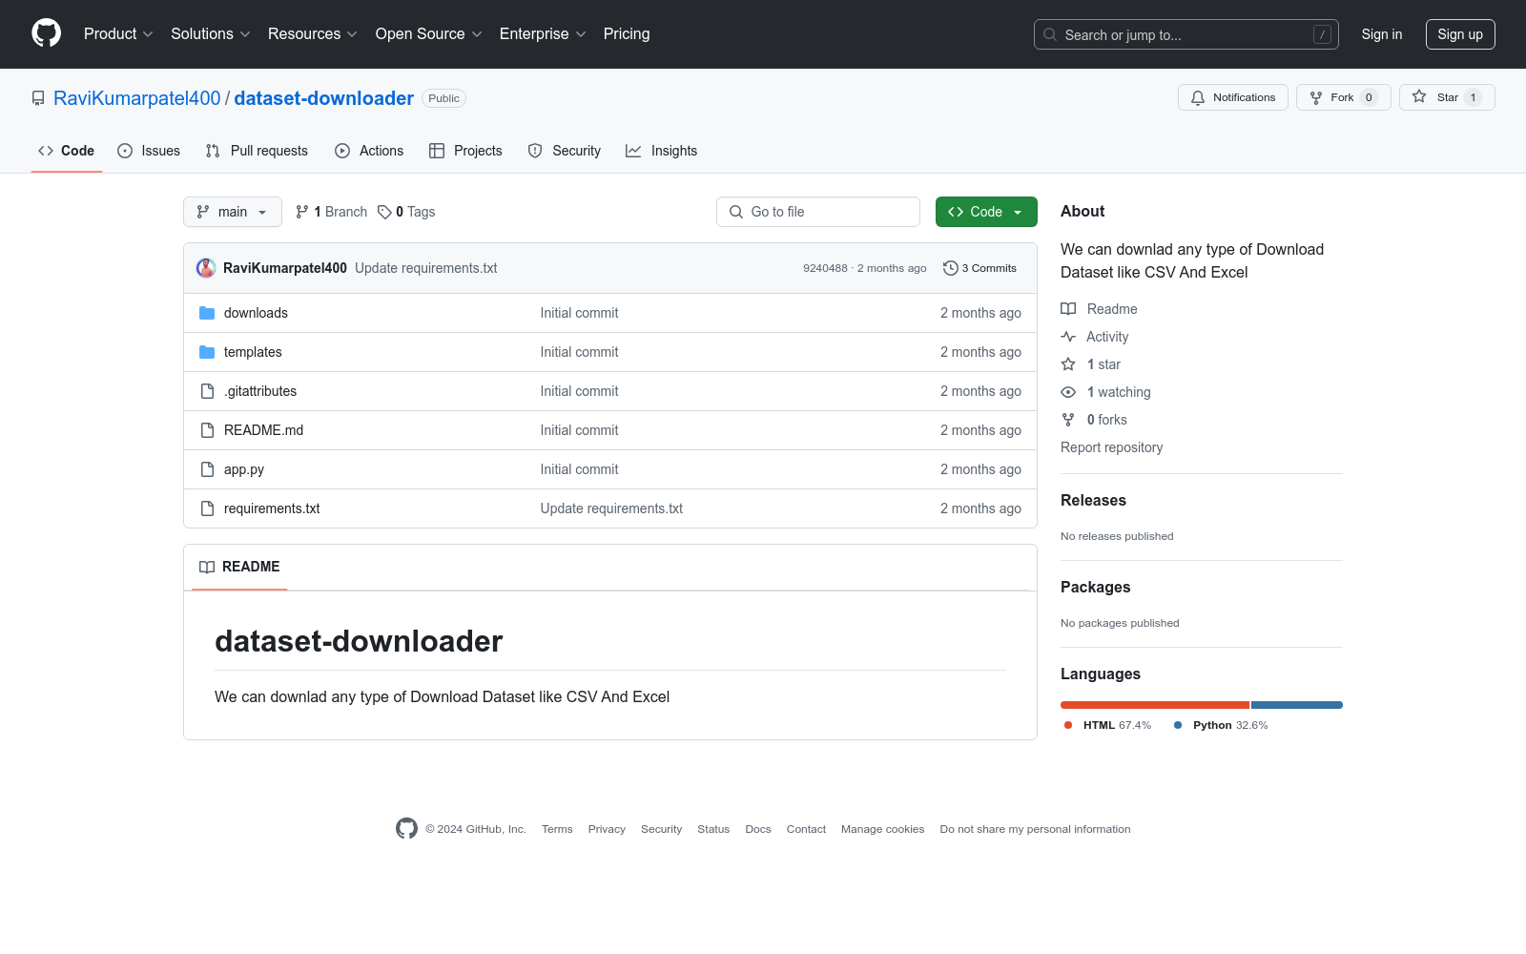1526x954 pixels.
Task: Open the Docs footer link
Action: [x=758, y=829]
